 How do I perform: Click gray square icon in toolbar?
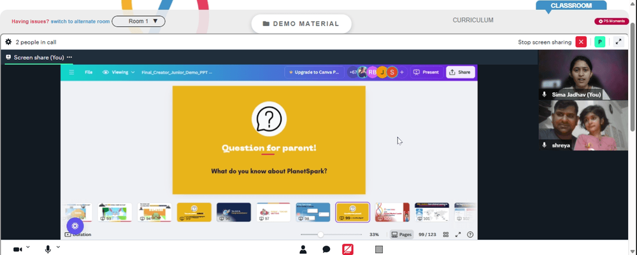pos(379,249)
